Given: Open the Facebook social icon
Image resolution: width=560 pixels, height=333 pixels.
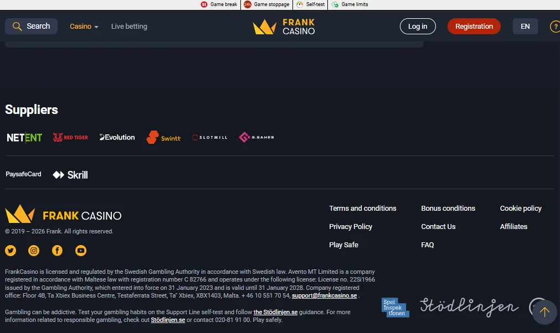Looking at the screenshot, I should coord(57,251).
